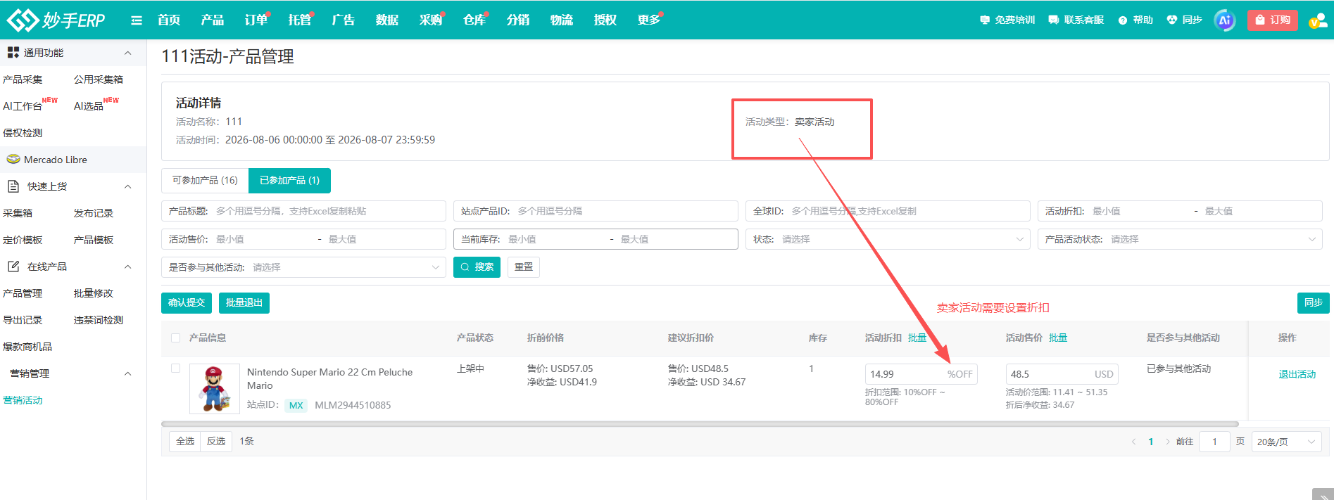Image resolution: width=1334 pixels, height=500 pixels.
Task: Focus the 活动售价 48.5 USD input
Action: click(1062, 374)
